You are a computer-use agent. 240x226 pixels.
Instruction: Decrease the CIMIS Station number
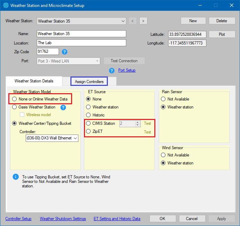coord(138,125)
